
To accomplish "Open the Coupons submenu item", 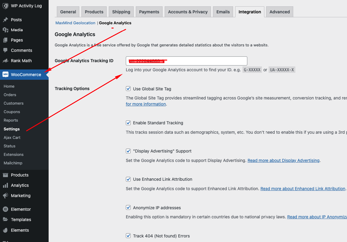I will pyautogui.click(x=12, y=112).
